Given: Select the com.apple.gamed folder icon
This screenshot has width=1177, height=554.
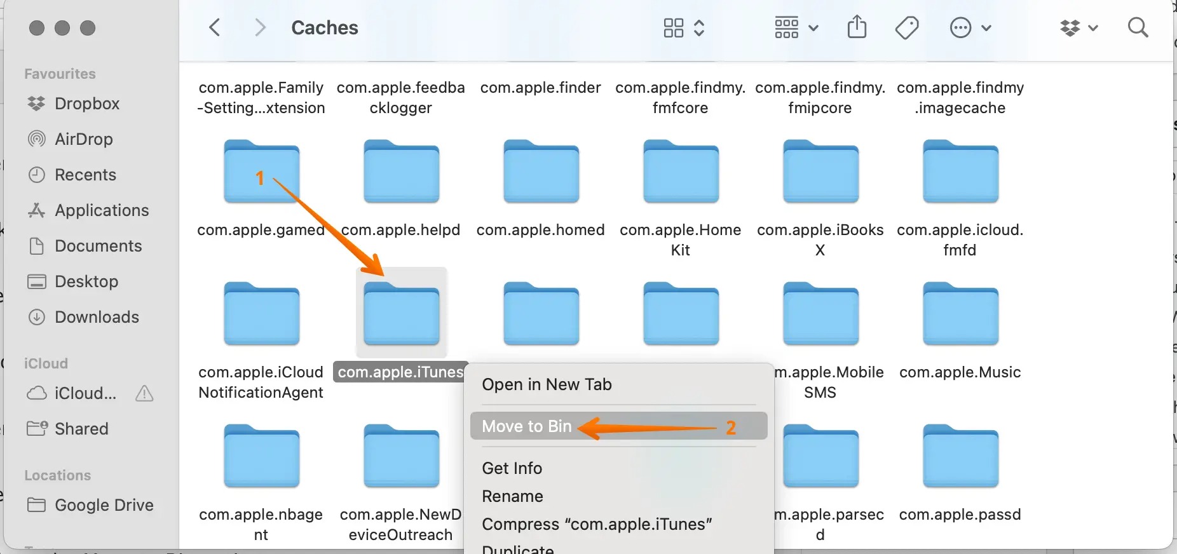Looking at the screenshot, I should [261, 172].
